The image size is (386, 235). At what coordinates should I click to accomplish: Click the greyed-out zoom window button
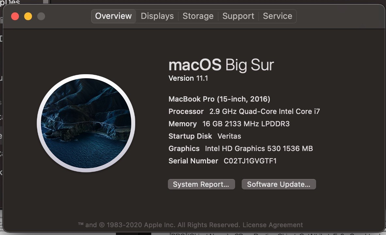[x=41, y=16]
